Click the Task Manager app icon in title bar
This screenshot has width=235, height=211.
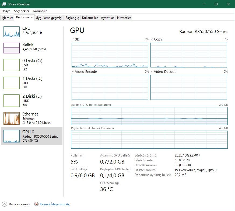point(4,4)
